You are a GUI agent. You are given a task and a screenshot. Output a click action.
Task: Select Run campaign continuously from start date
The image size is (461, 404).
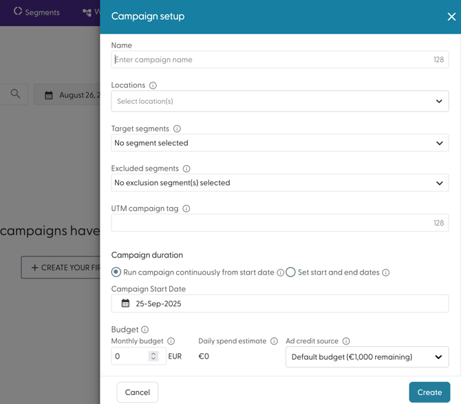(x=116, y=273)
